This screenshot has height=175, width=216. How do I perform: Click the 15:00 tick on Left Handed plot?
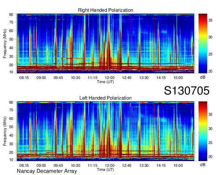point(178,165)
